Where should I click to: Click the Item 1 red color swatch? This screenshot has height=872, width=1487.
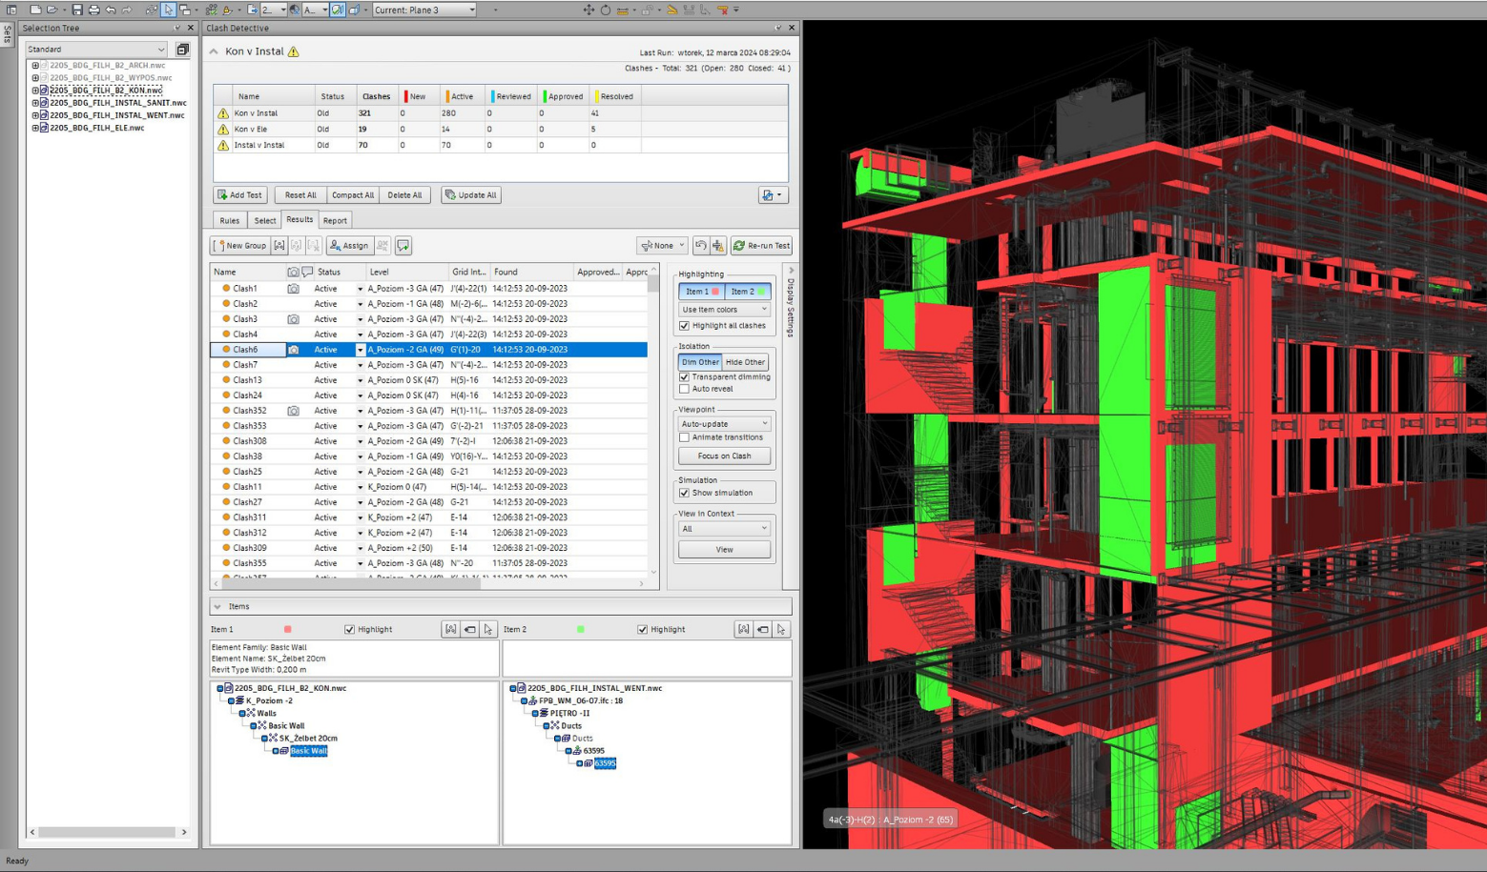point(287,630)
